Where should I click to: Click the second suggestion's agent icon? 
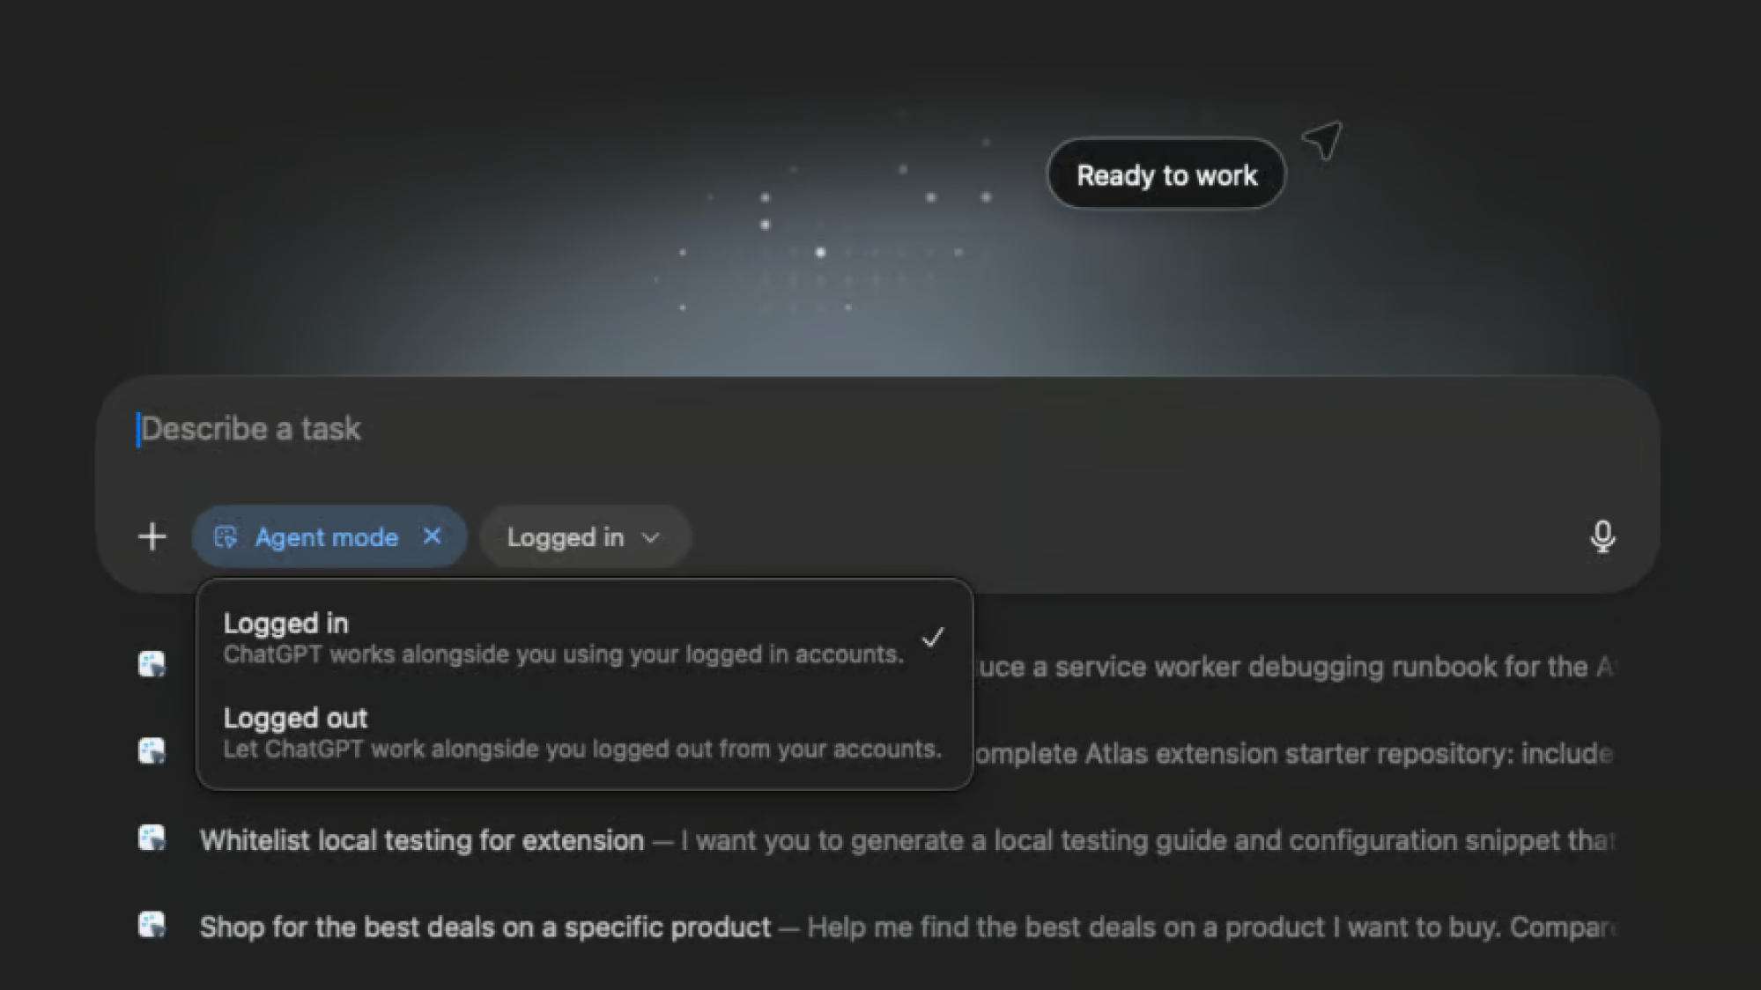tap(152, 750)
